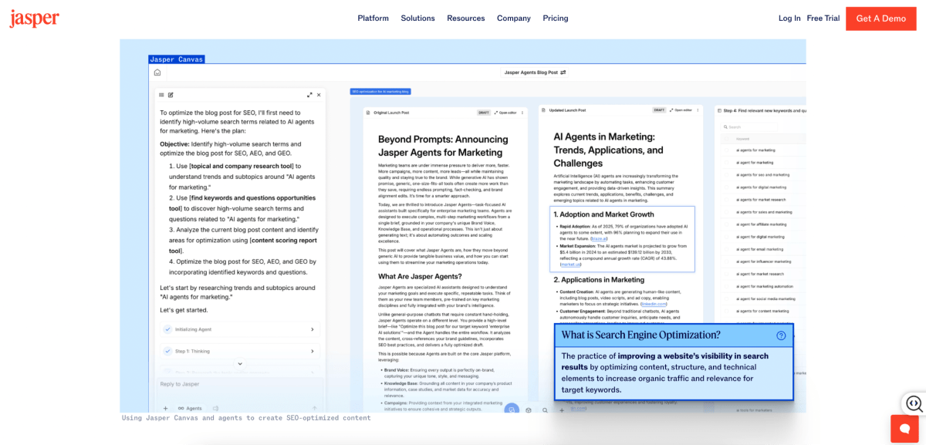
Task: Expand the Step 1: Thinking row
Action: pos(240,351)
